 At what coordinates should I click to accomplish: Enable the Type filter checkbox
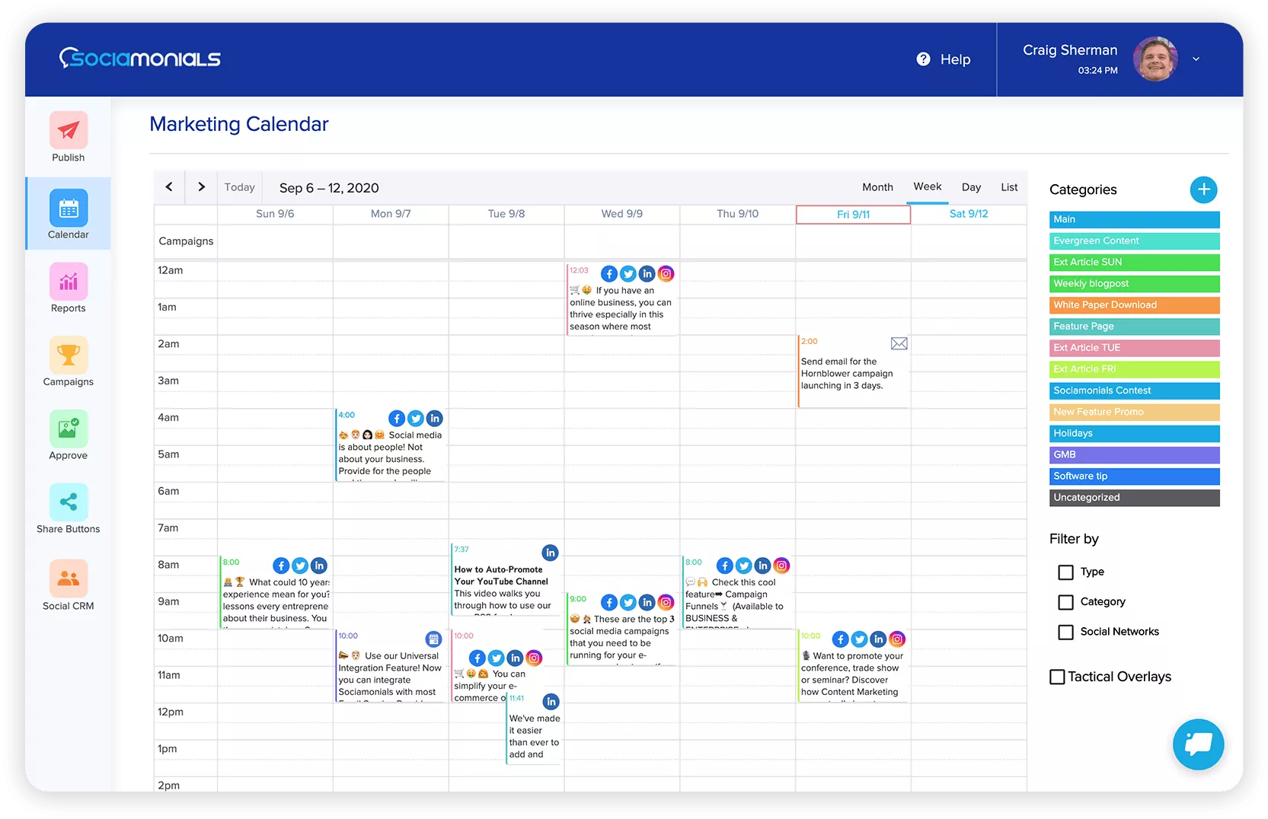coord(1065,572)
